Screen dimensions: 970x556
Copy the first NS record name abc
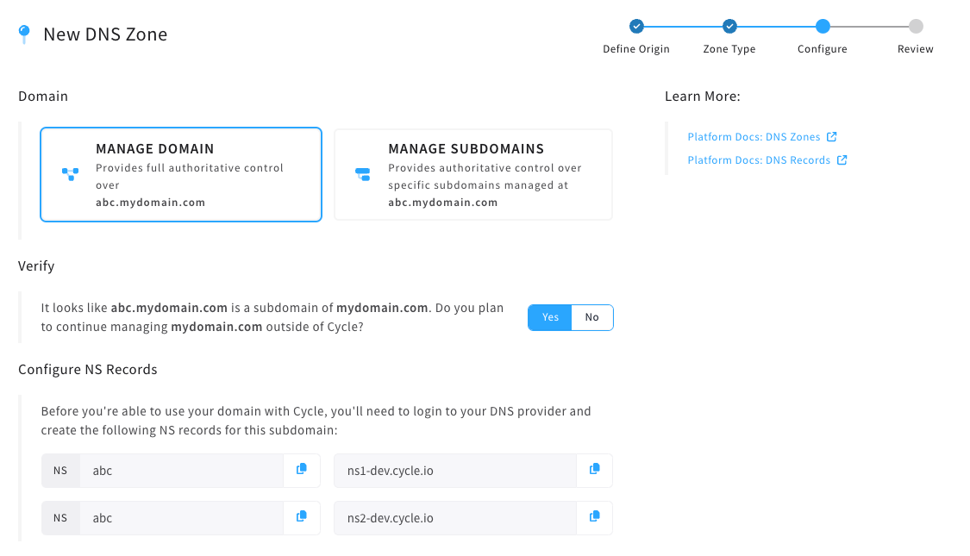(x=301, y=470)
